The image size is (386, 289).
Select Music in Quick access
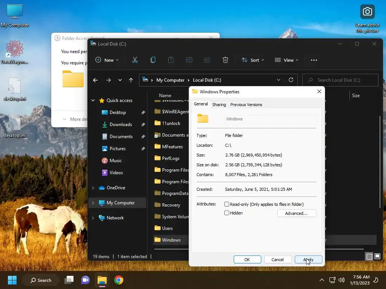click(115, 161)
